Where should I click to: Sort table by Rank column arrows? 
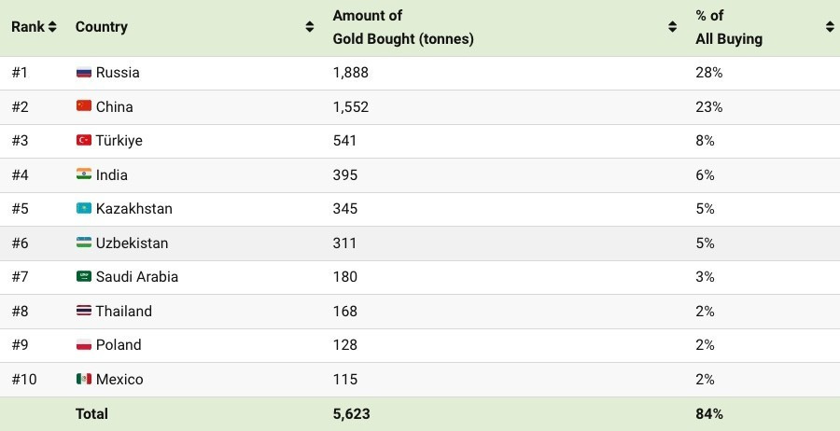coord(52,27)
